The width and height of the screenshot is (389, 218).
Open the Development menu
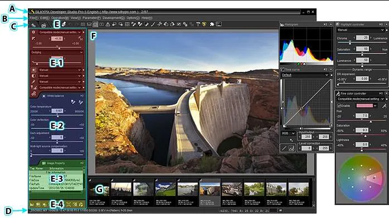pos(114,18)
